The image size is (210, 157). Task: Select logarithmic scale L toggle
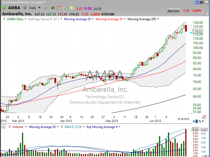(197, 121)
